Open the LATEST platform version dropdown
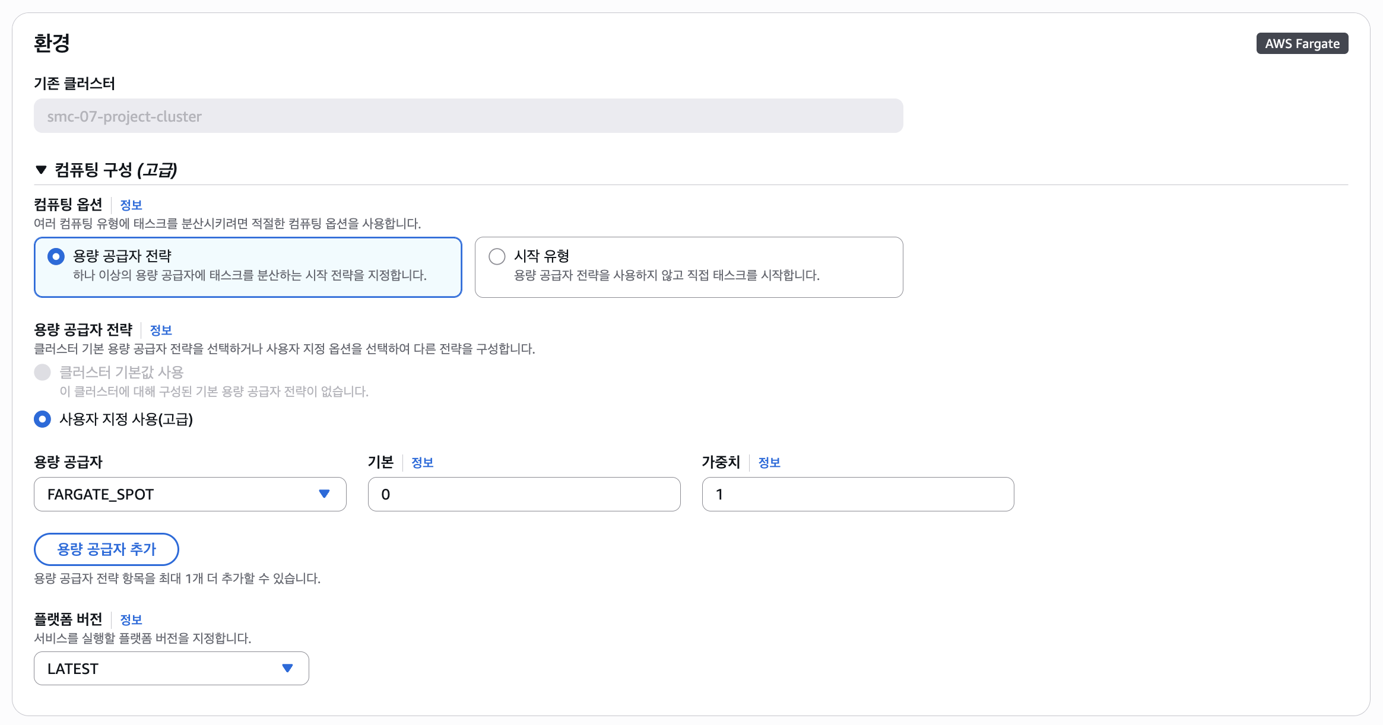This screenshot has width=1383, height=725. [x=171, y=669]
